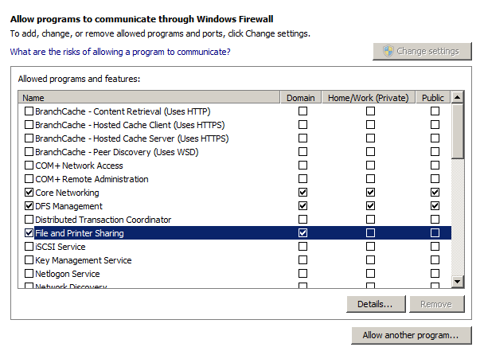484x347 pixels.
Task: Click Allow another program button
Action: click(410, 335)
